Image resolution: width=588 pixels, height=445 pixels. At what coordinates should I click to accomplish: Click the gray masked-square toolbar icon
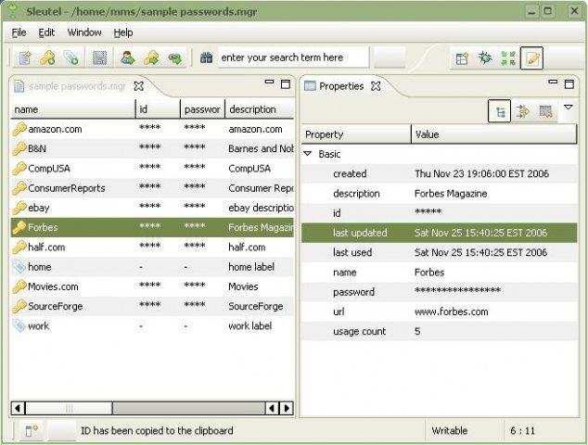100,58
